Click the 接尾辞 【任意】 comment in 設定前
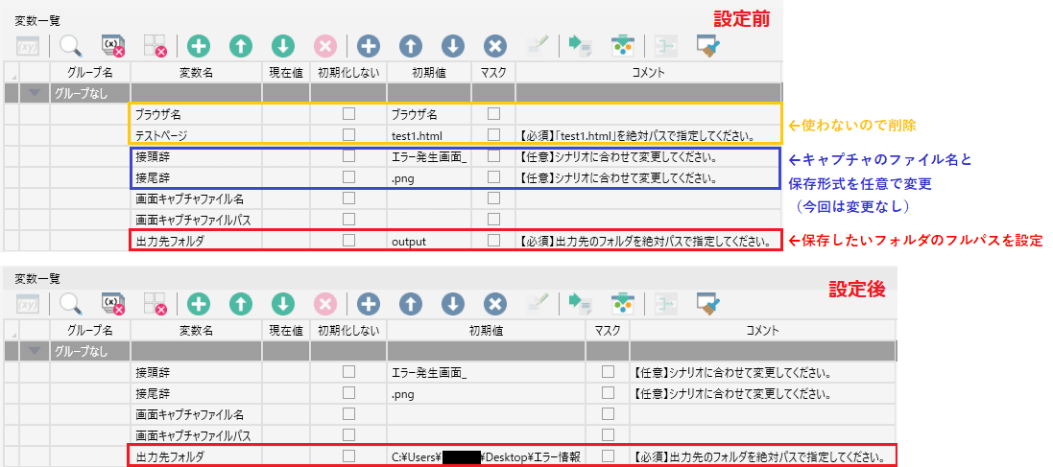Image resolution: width=1053 pixels, height=467 pixels. tap(647, 178)
